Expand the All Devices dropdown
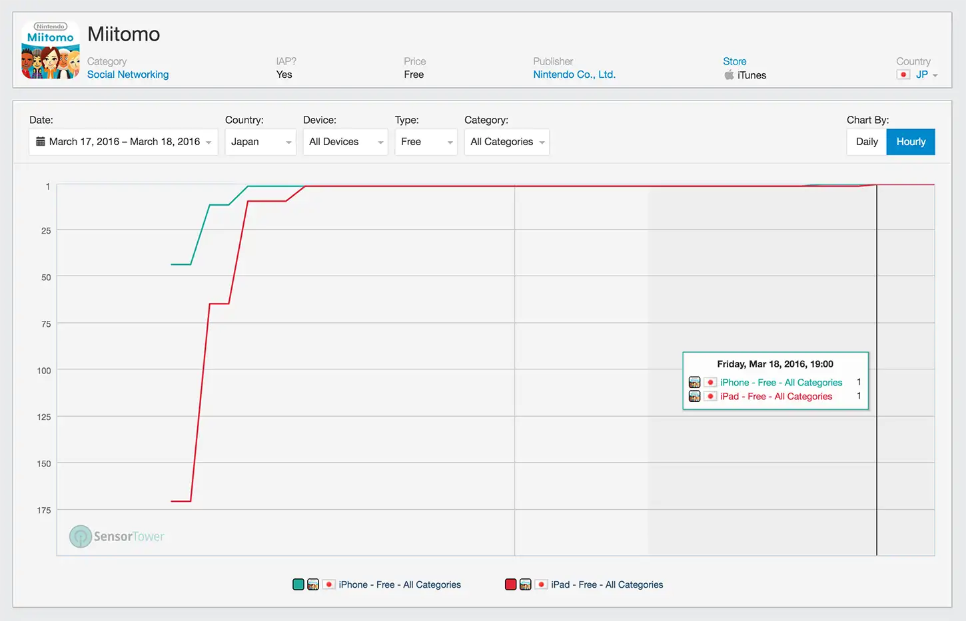Screen dimensions: 966x621 (x=345, y=142)
